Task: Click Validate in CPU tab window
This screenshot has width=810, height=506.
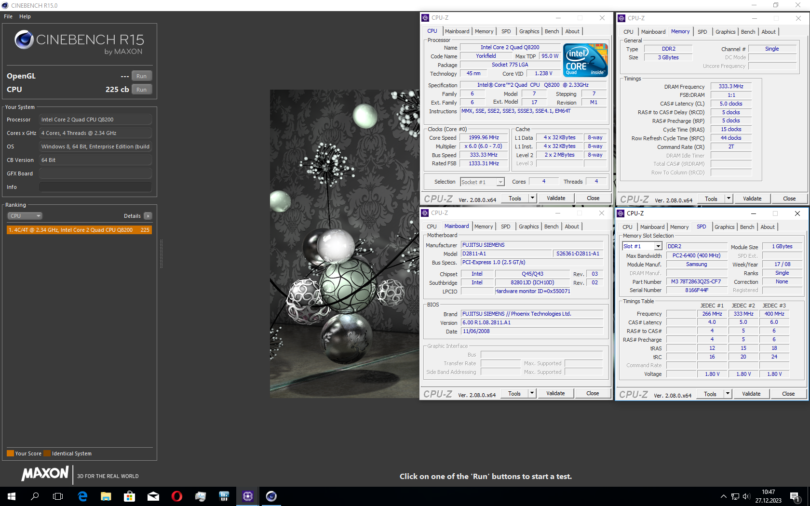Action: coord(556,198)
